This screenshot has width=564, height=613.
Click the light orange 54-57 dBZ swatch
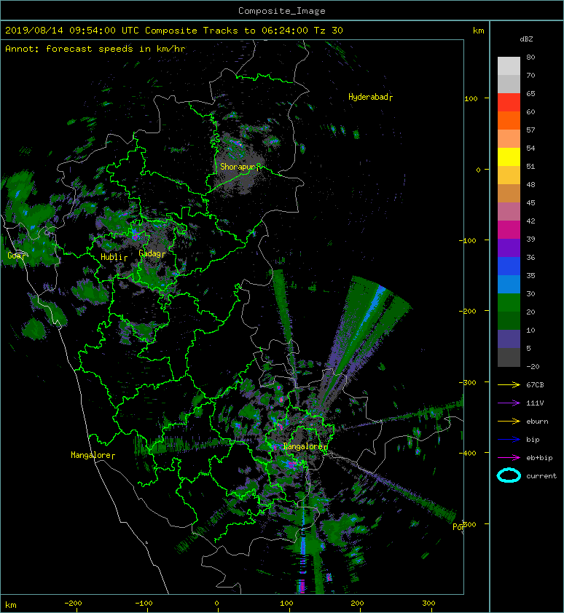(x=509, y=139)
